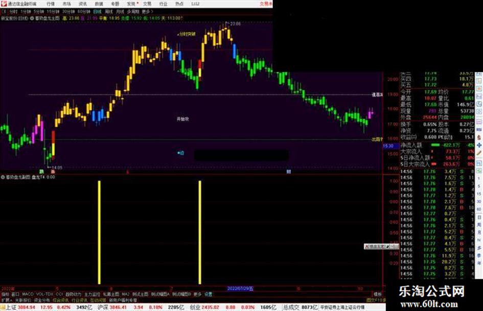Open the 行业资讯 tab
The width and height of the screenshot is (483, 311).
(x=79, y=300)
